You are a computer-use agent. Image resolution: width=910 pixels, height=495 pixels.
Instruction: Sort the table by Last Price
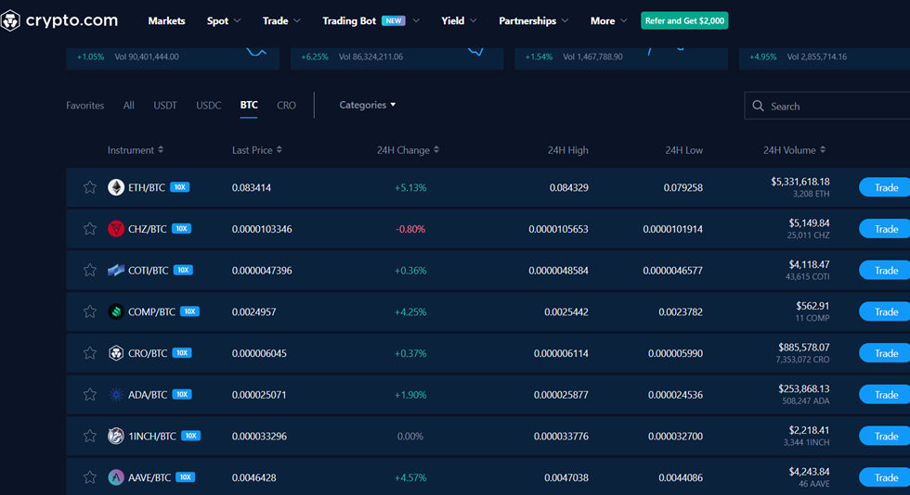tap(256, 150)
